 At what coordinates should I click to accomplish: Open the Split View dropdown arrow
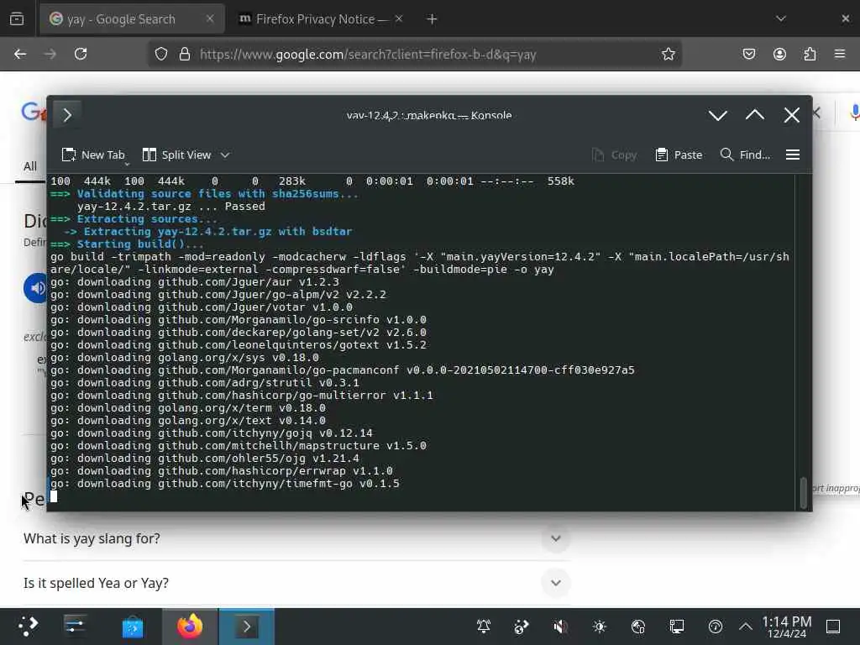tap(225, 155)
